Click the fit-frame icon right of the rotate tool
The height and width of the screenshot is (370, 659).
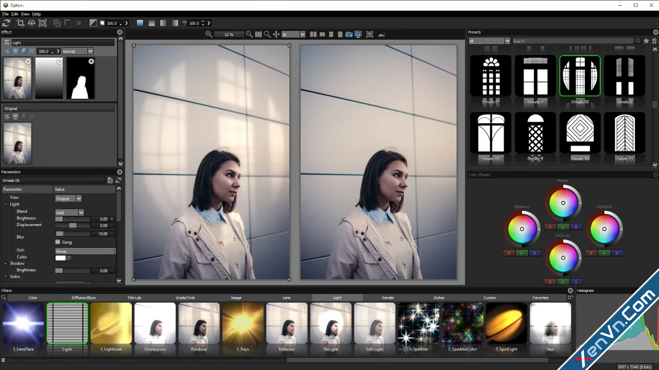pyautogui.click(x=43, y=23)
